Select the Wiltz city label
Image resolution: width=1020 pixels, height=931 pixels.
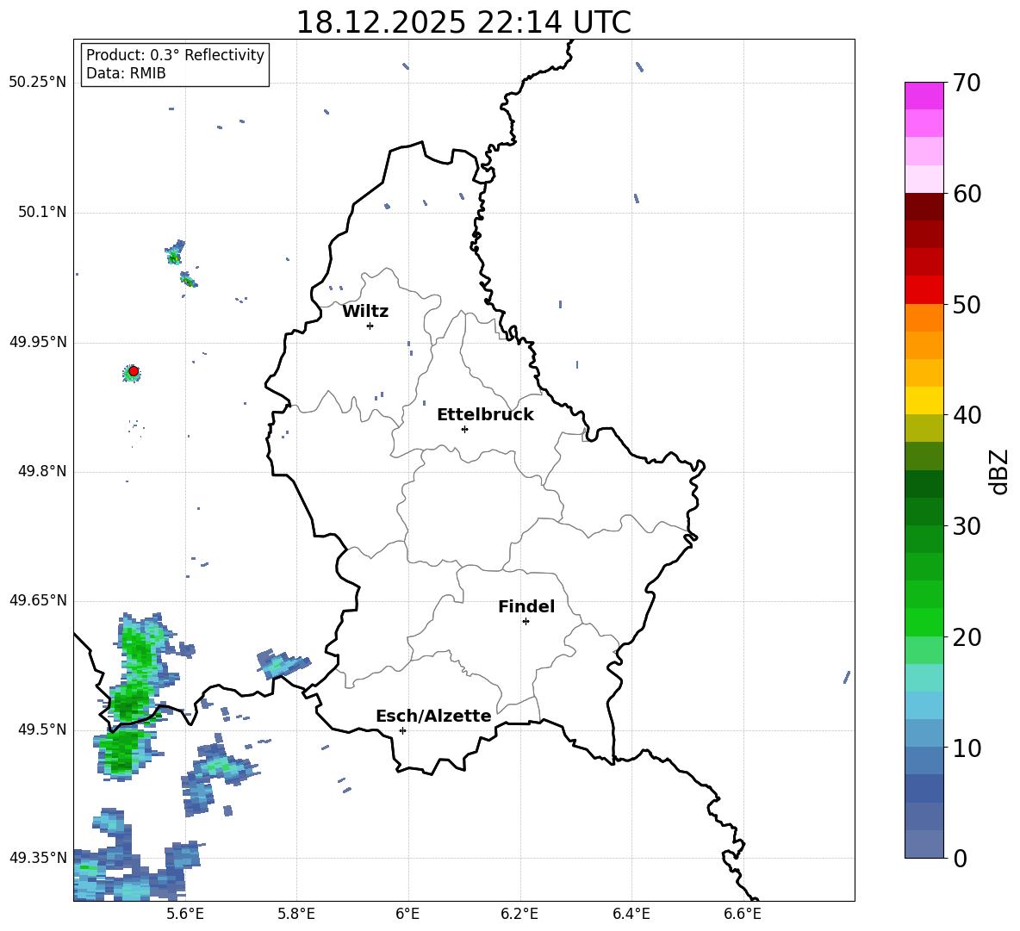click(x=365, y=312)
